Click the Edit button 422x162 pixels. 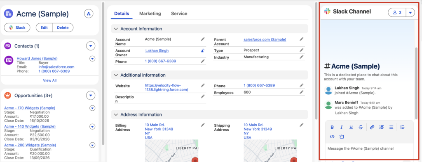tap(44, 27)
